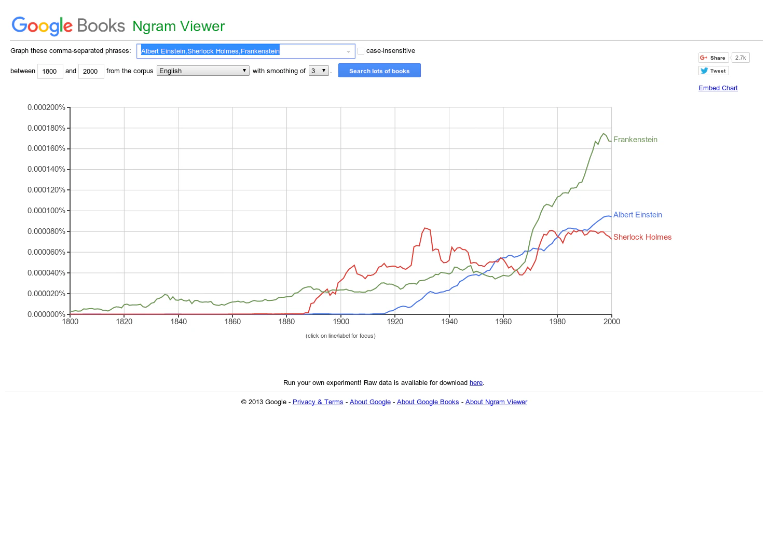Click the Twitter Tweet button
Image resolution: width=768 pixels, height=538 pixels.
click(x=714, y=71)
